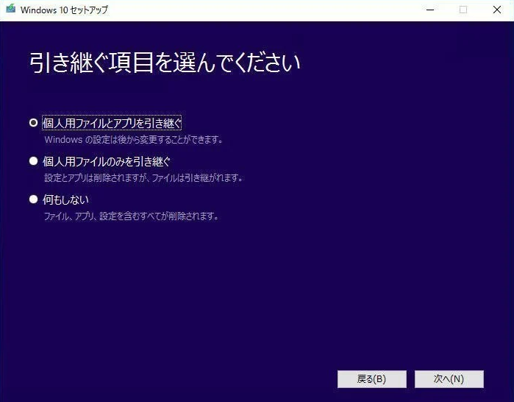Click the label 何もしない
Viewport: 514px width, 402px height.
click(x=65, y=200)
